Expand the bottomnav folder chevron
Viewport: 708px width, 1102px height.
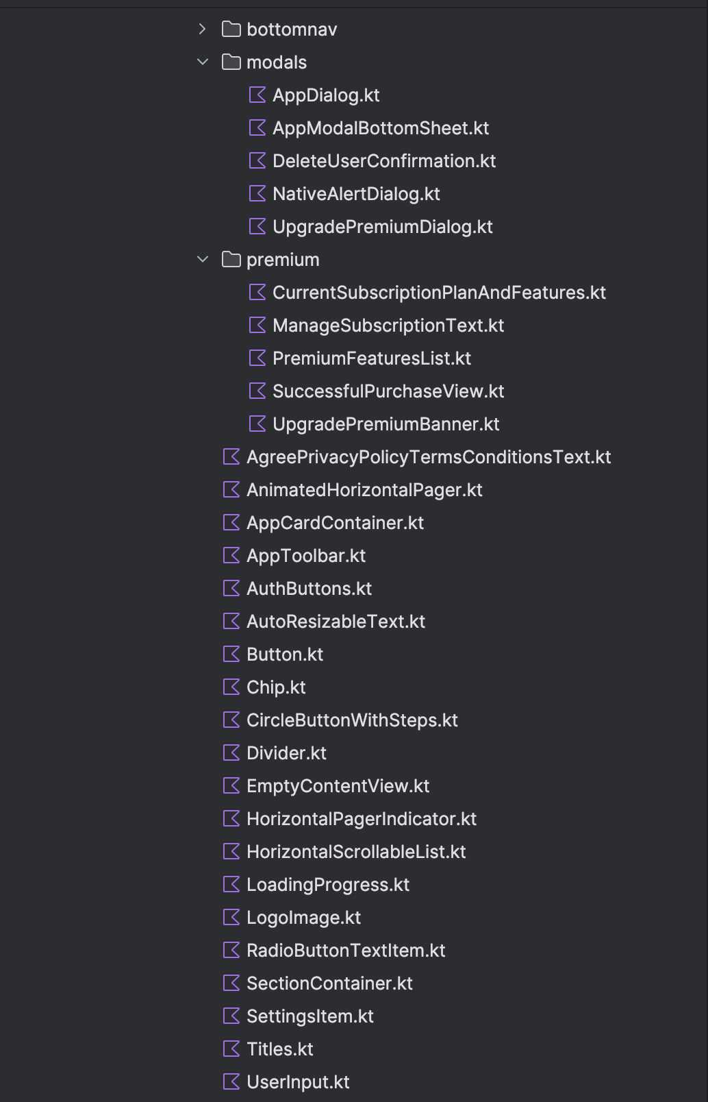click(202, 29)
